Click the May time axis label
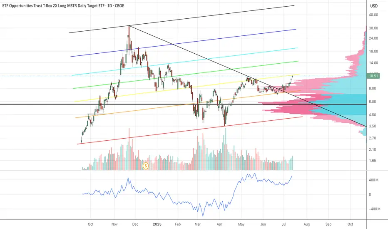This screenshot has height=229, width=388. coord(241,224)
